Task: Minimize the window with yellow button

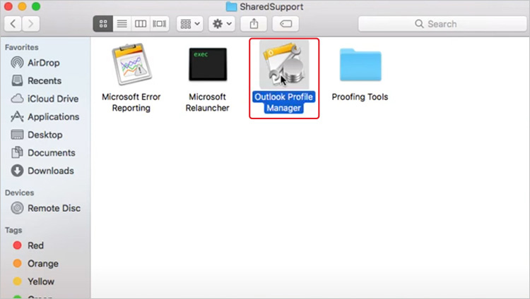Action: tap(22, 6)
